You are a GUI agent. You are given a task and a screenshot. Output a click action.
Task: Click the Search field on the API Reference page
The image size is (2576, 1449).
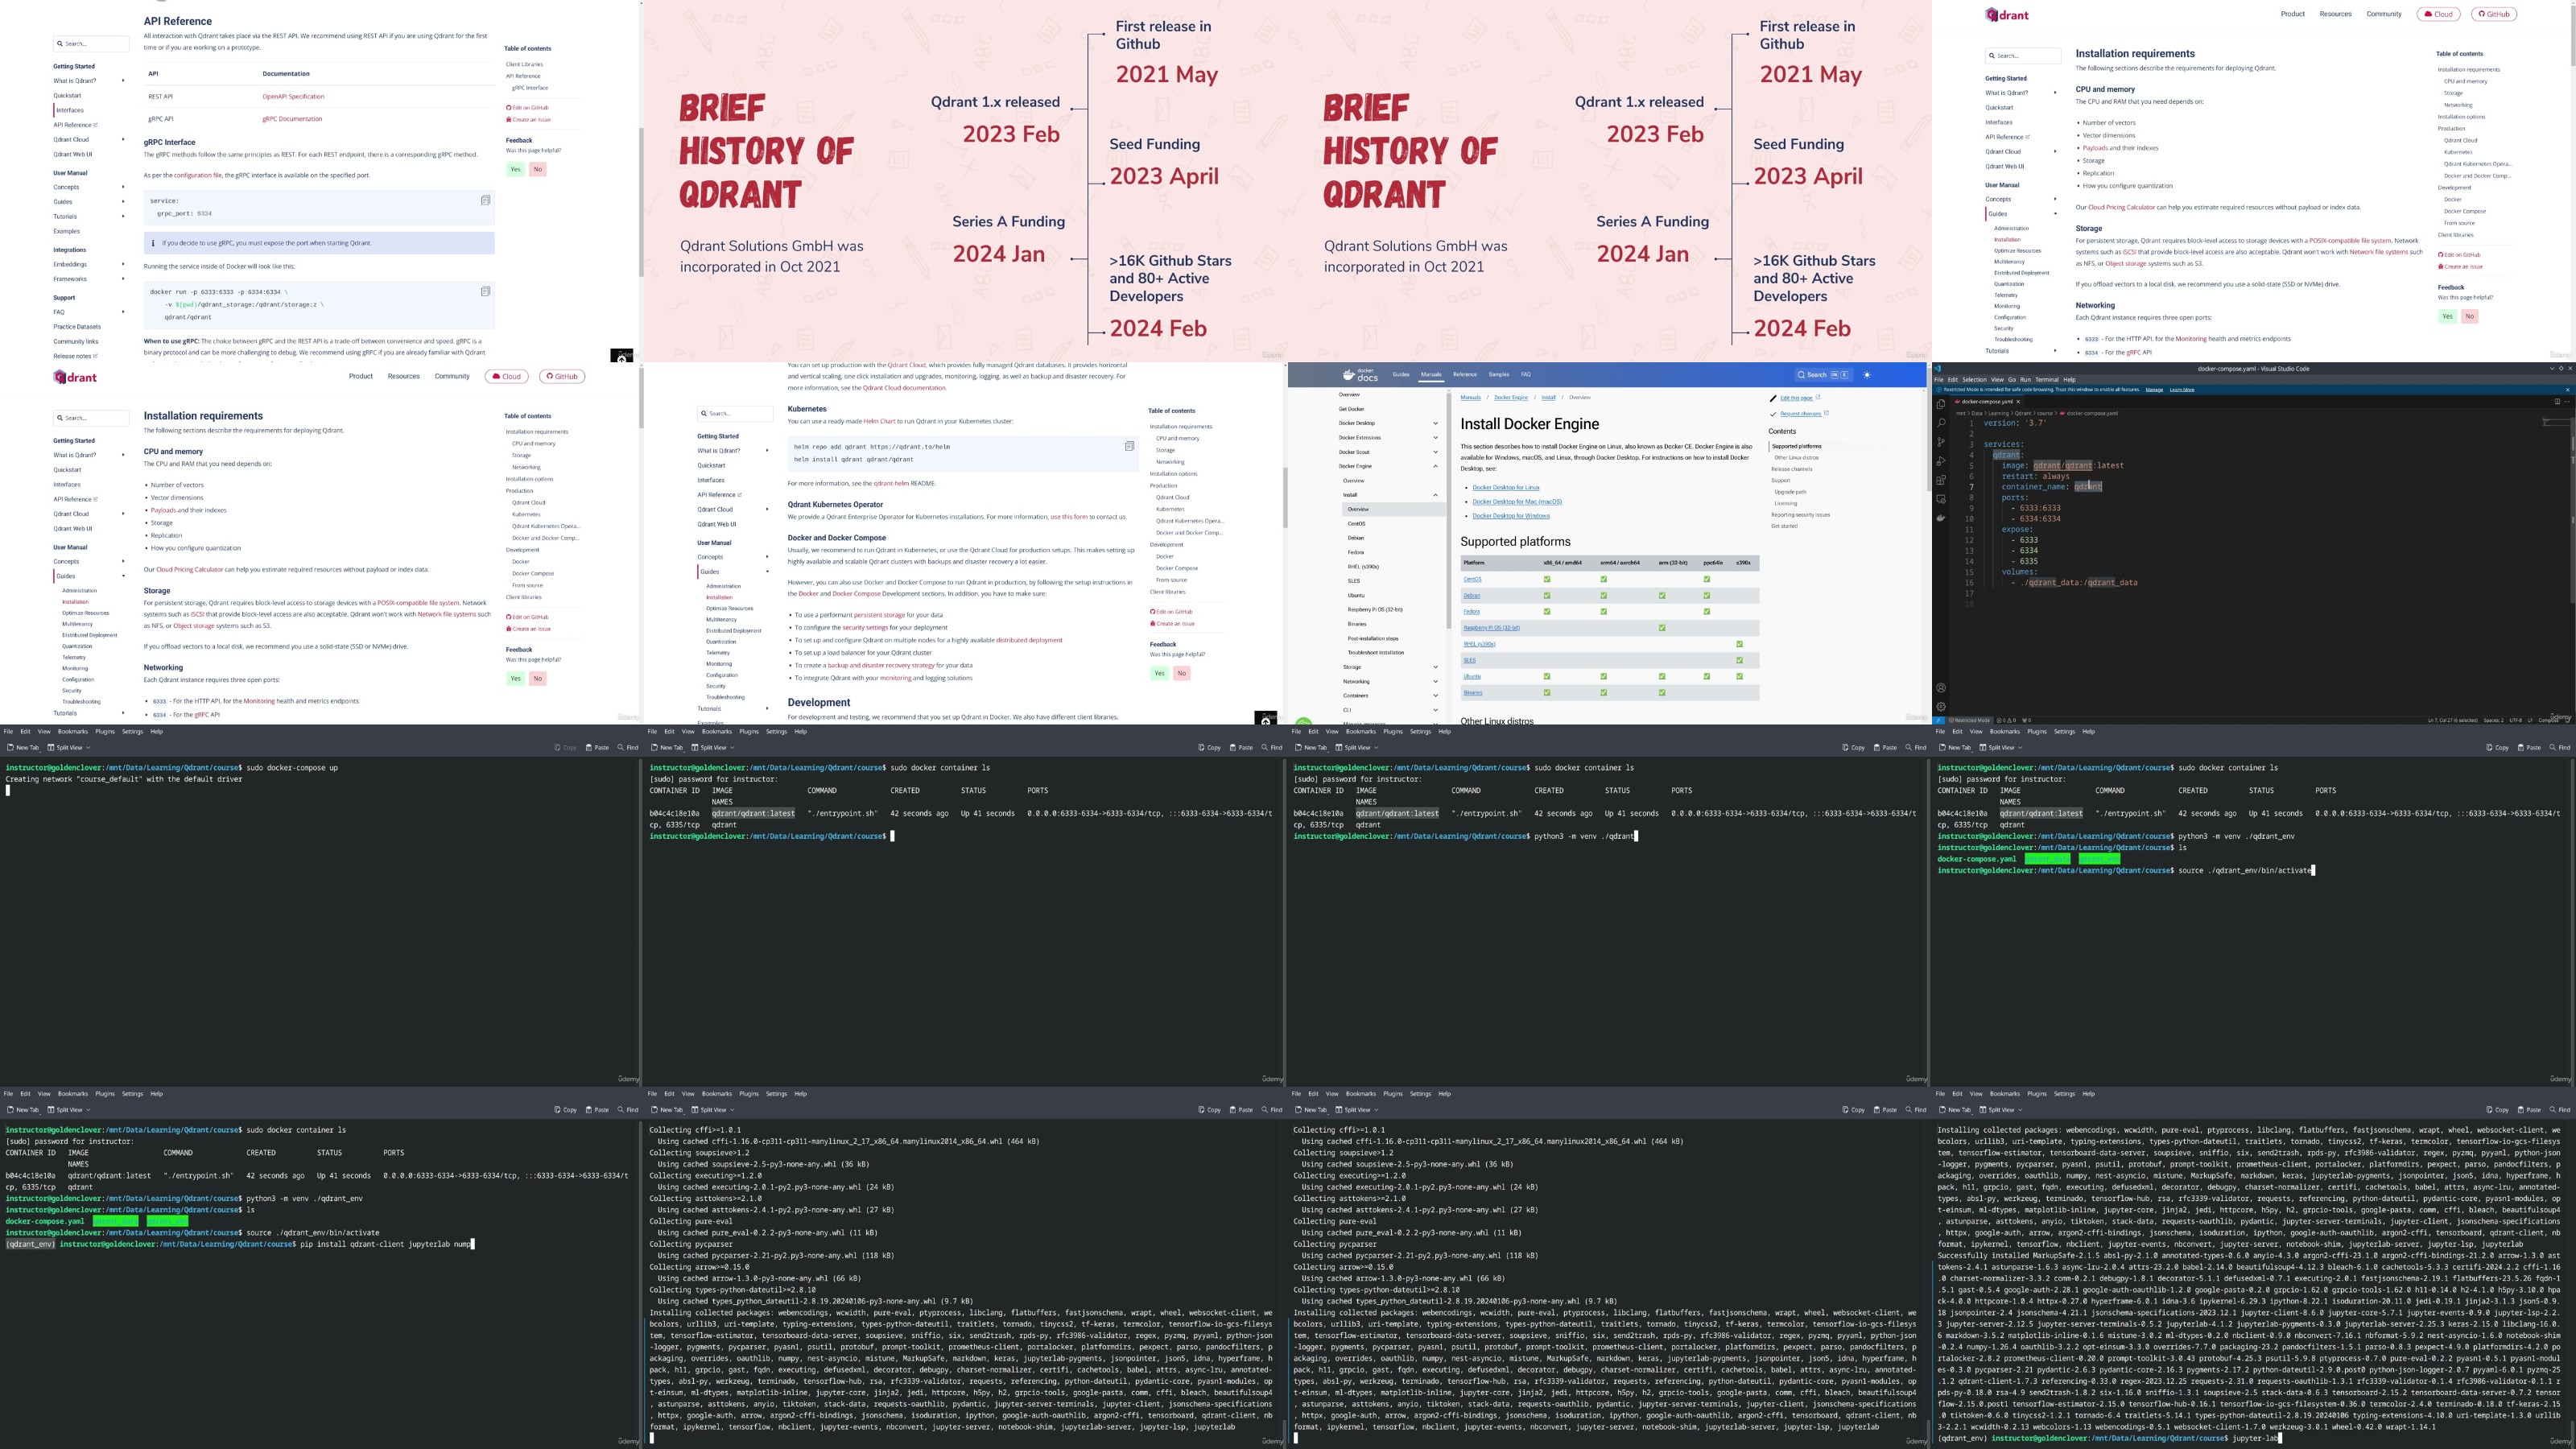pos(91,43)
